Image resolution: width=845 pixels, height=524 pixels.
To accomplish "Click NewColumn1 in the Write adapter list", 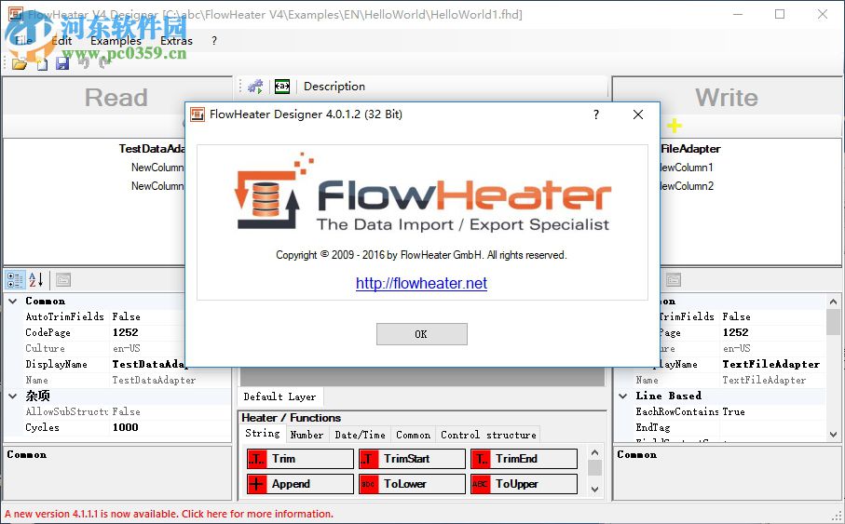I will [x=686, y=168].
